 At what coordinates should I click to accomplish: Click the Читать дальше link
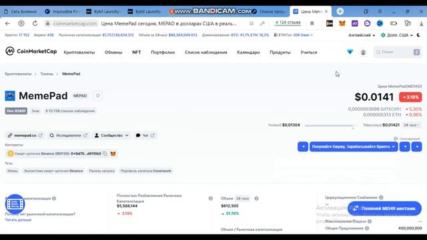click(18, 219)
